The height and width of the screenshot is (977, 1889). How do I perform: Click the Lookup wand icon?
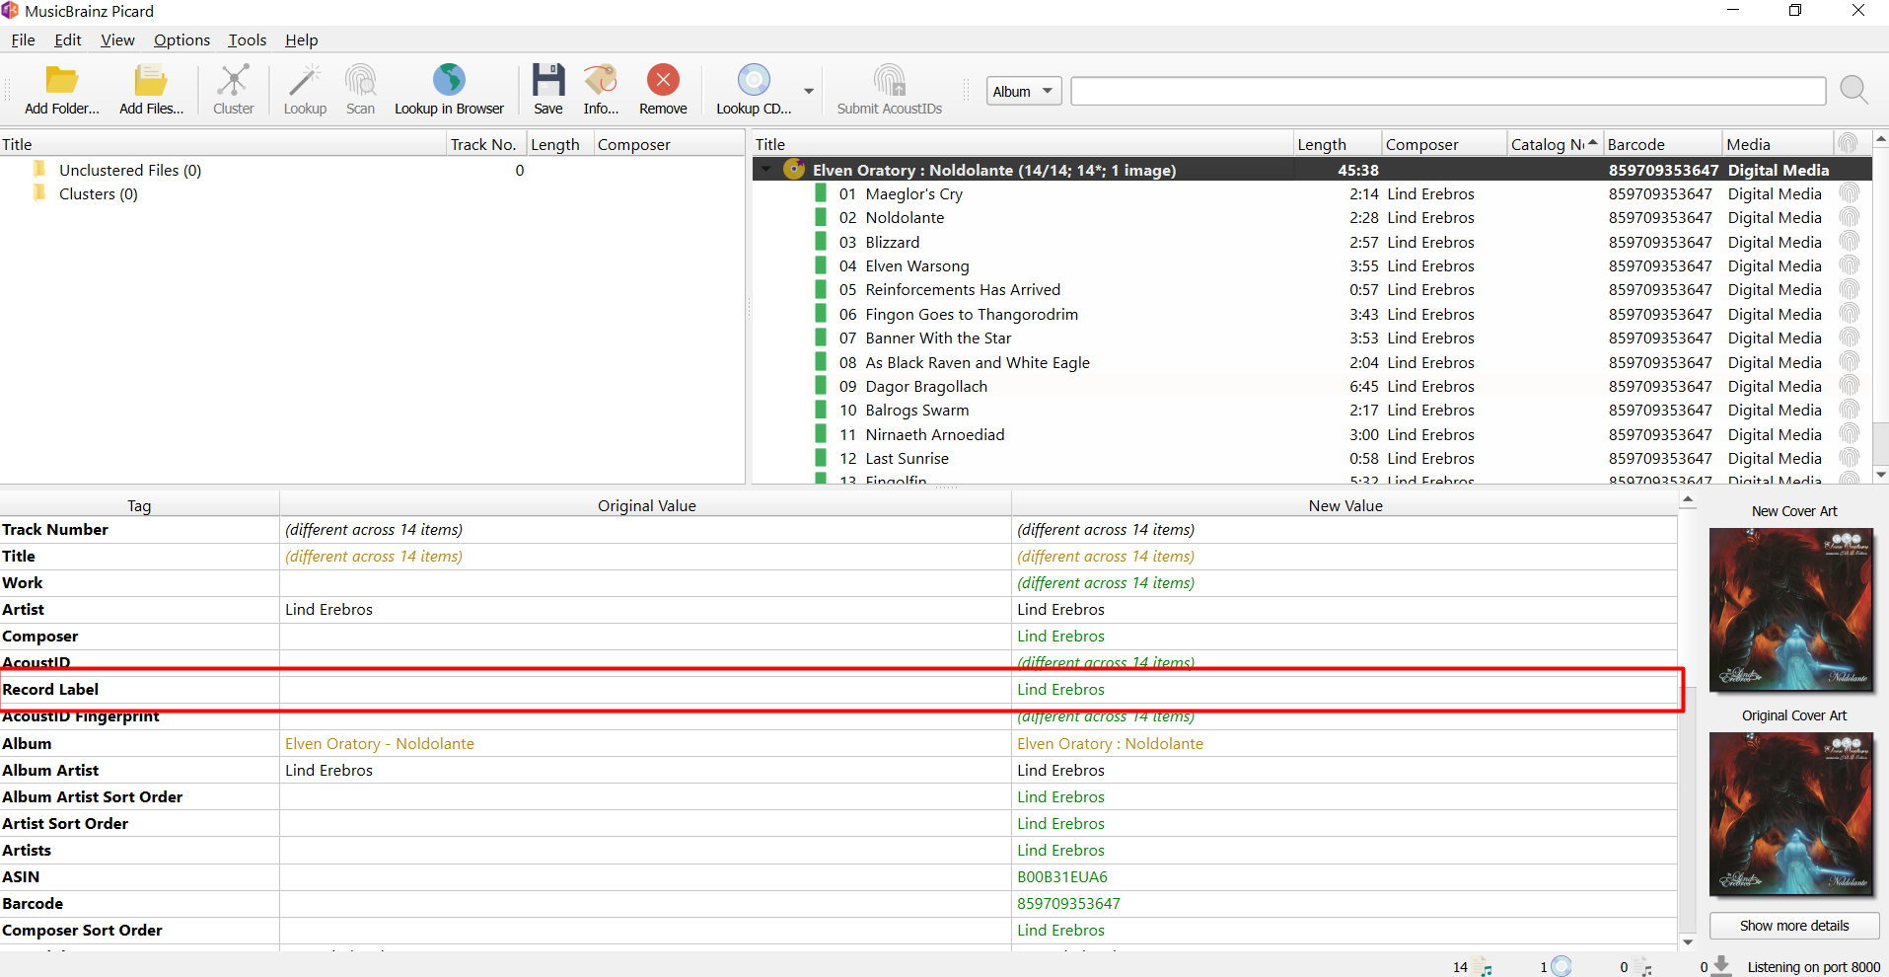point(305,80)
